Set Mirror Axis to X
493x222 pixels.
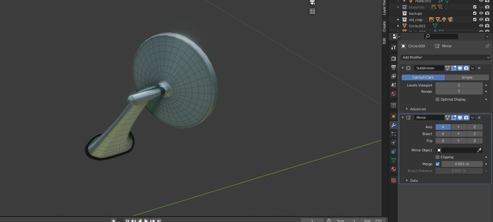click(x=443, y=127)
